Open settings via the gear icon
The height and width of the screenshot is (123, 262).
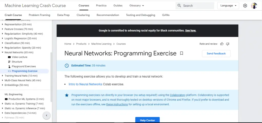(245, 6)
